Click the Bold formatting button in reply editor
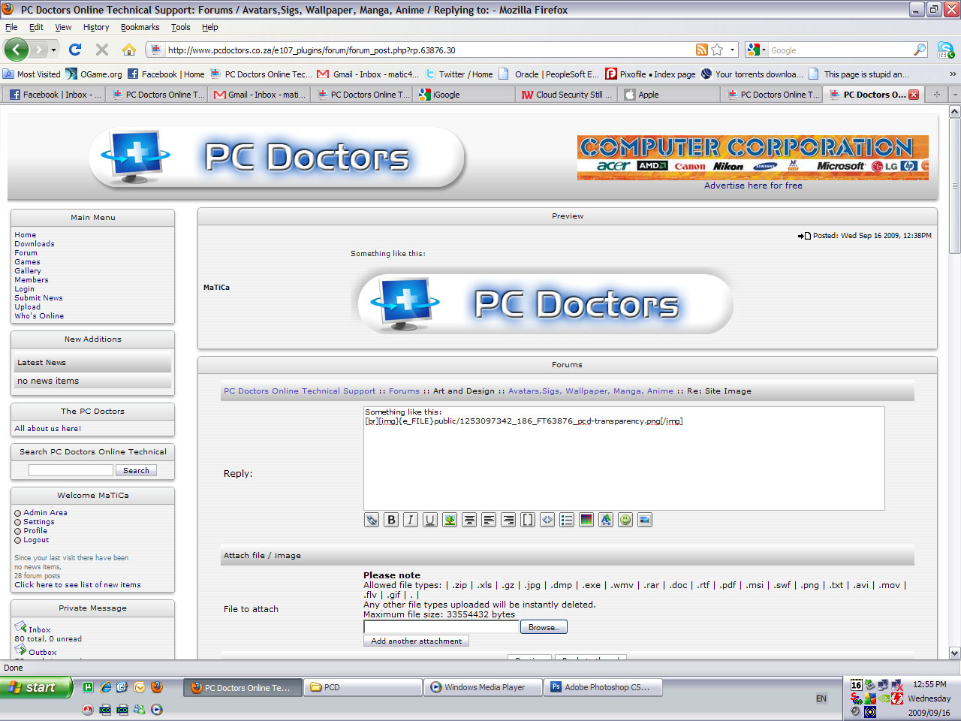Screen dimensions: 961x721 [x=391, y=520]
